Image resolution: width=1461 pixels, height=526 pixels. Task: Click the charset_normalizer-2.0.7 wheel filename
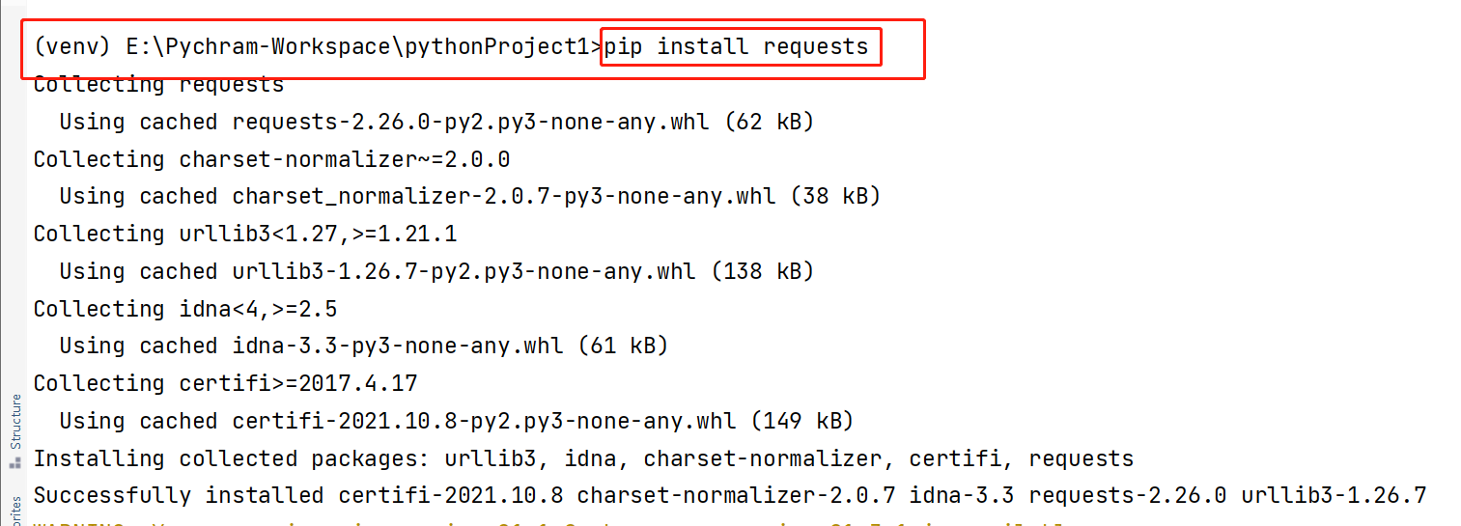click(x=503, y=196)
